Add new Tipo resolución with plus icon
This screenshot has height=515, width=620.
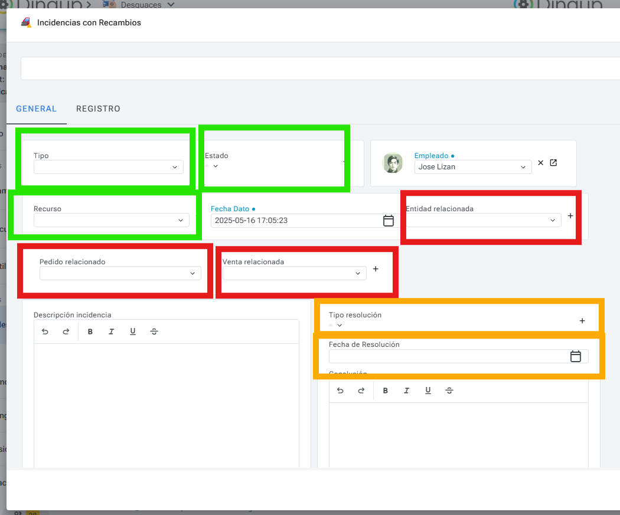[x=582, y=321]
